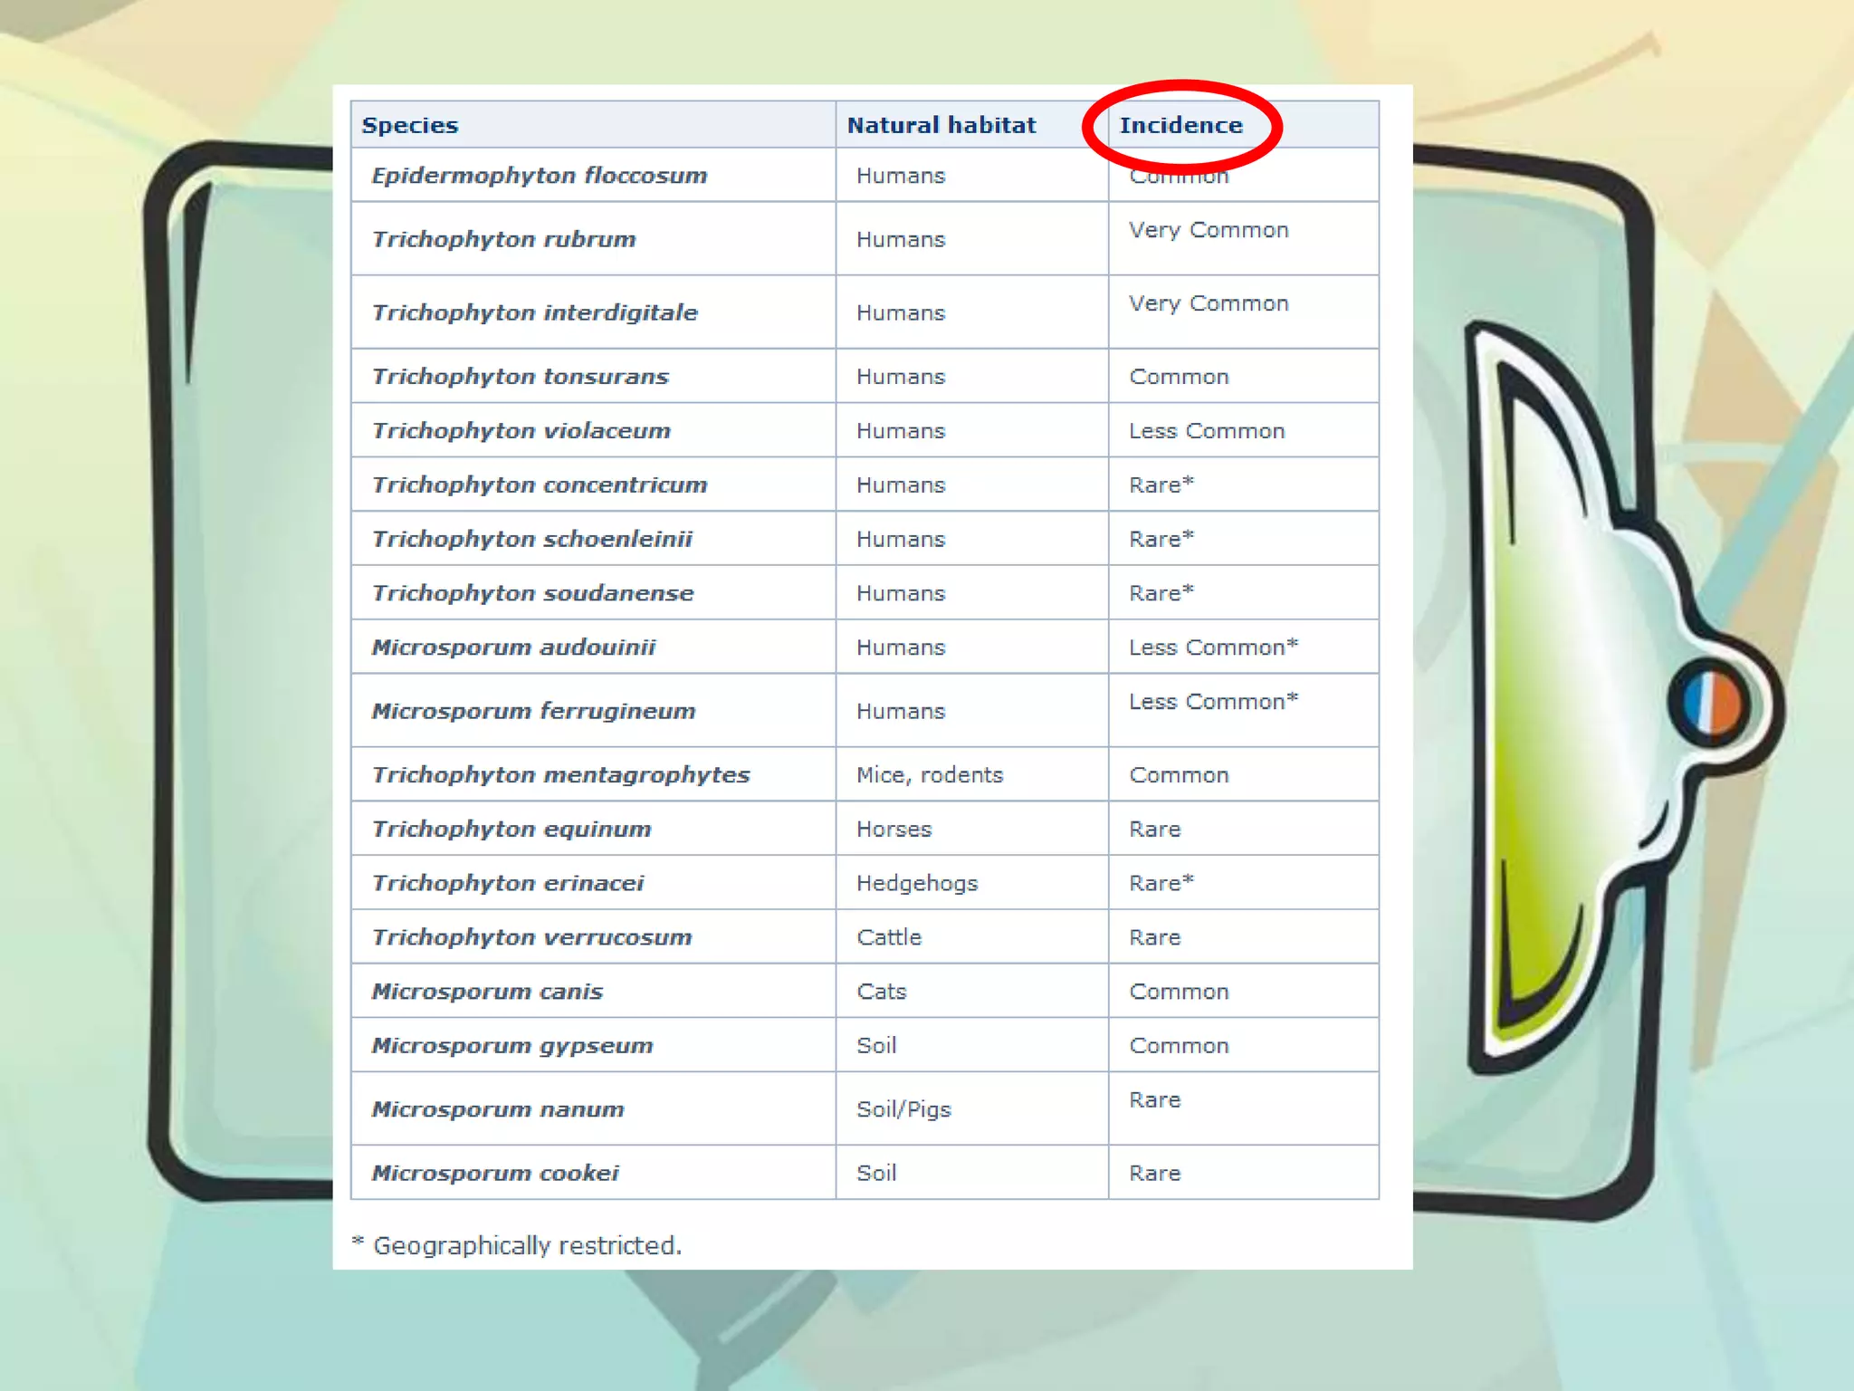The image size is (1854, 1391).
Task: Click Mice, rodents habitat cell
Action: [930, 775]
